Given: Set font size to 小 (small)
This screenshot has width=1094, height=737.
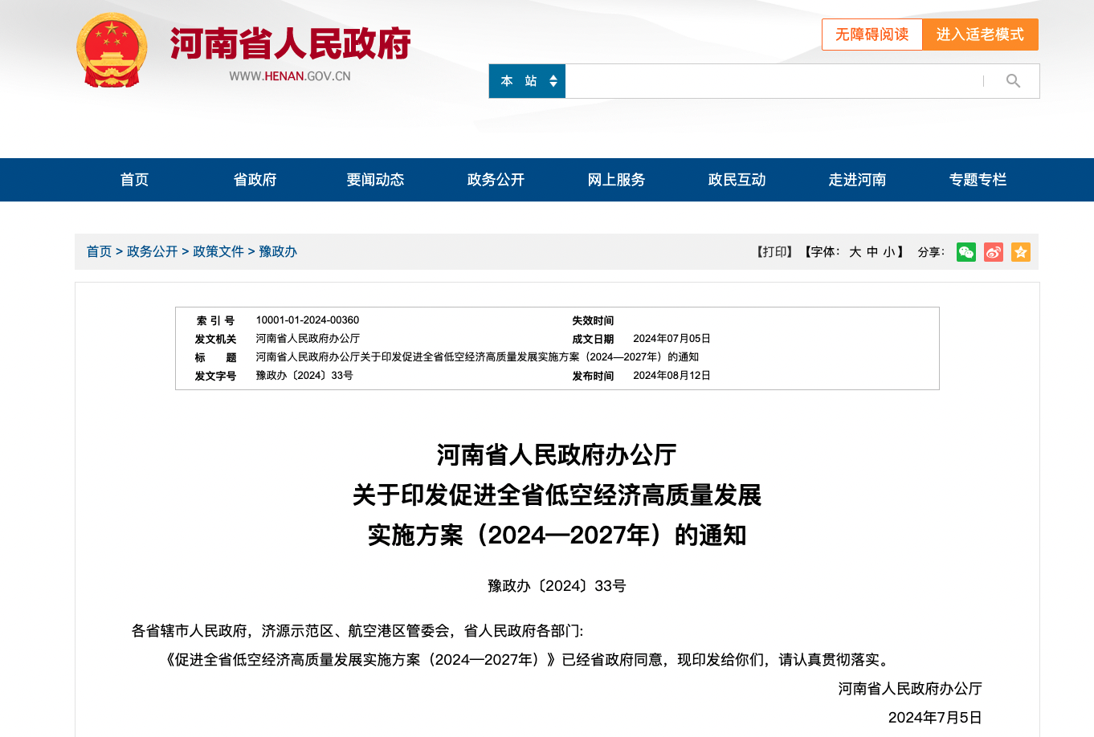Looking at the screenshot, I should [889, 252].
